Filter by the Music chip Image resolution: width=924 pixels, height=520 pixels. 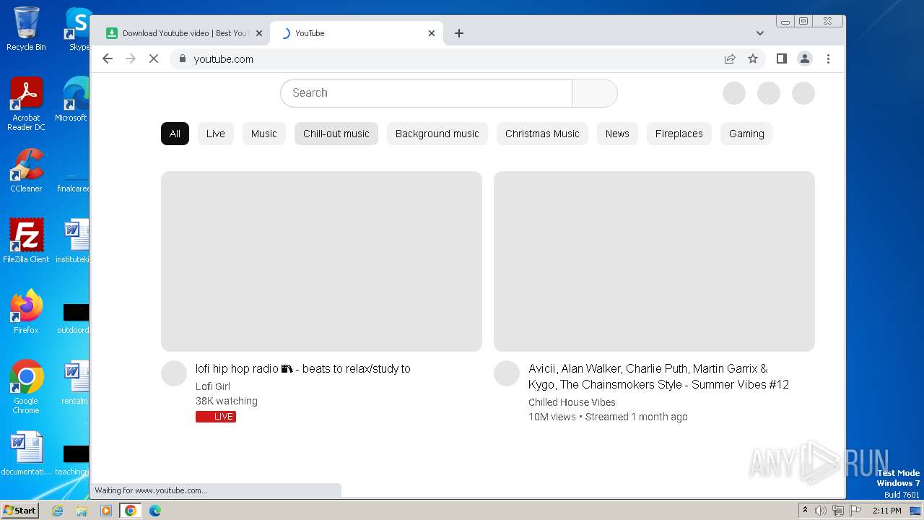pyautogui.click(x=264, y=134)
